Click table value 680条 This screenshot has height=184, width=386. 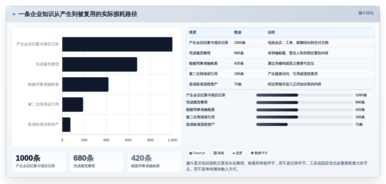click(x=239, y=53)
